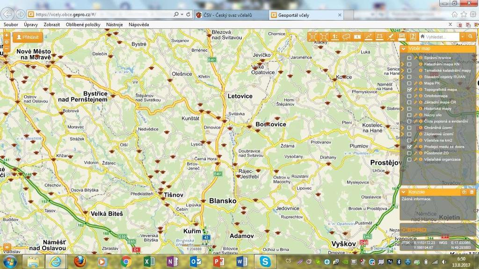Viewport: 479px width, 269px height.
Task: Click the Vyhledat search input field
Action: click(x=440, y=37)
